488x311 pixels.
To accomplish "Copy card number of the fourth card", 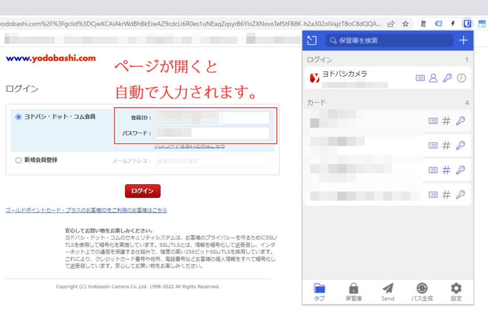I will tap(446, 195).
